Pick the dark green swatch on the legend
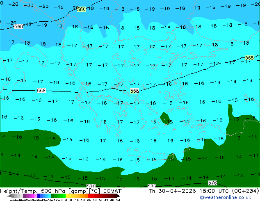This screenshot has height=201, width=260. [x=52, y=196]
